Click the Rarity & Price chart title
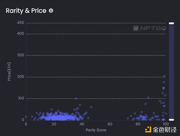 pyautogui.click(x=26, y=11)
